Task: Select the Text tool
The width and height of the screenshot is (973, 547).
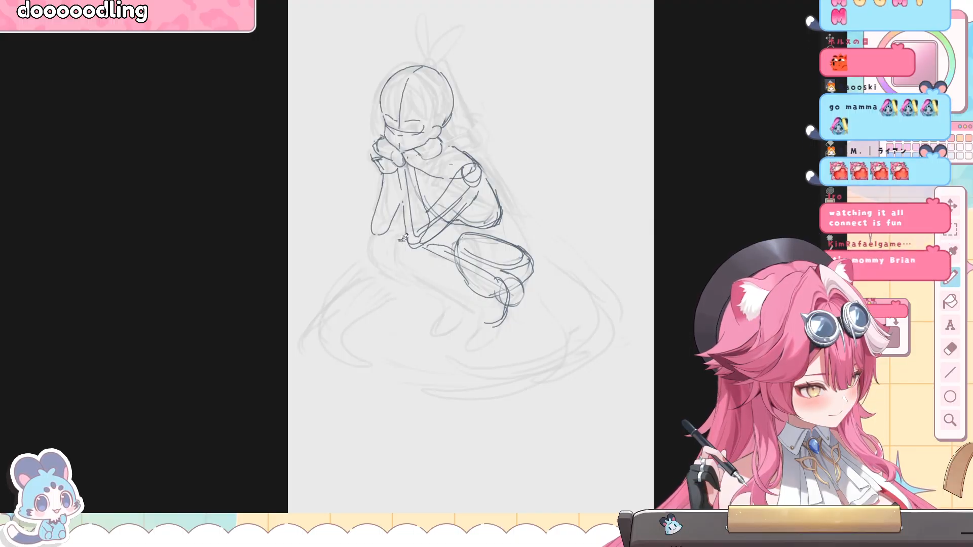Action: coord(950,325)
